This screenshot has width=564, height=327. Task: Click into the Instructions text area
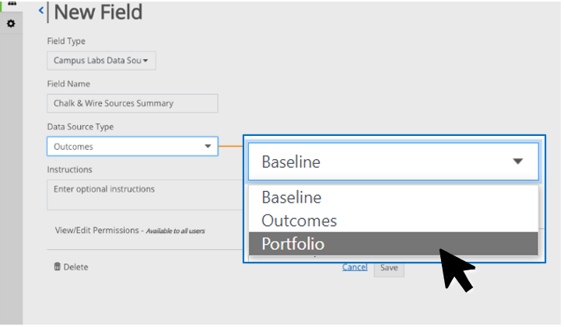click(x=145, y=194)
